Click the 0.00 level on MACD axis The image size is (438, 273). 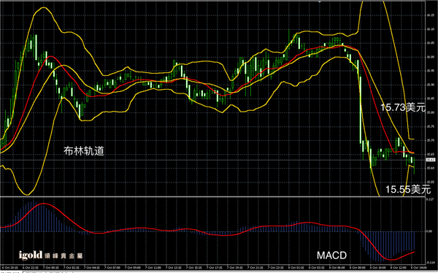[x=429, y=231]
